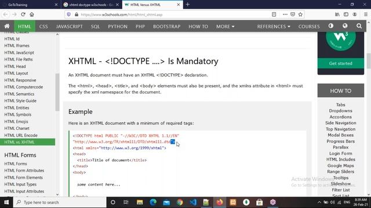Select HTML vs. XHTML sidebar item
Viewport: 371px width, 208px height.
pyautogui.click(x=27, y=142)
